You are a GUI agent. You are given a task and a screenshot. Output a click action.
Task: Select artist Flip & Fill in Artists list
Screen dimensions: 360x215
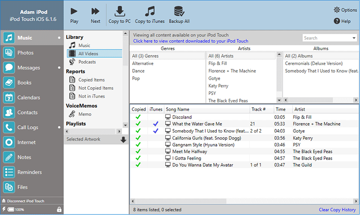218,64
